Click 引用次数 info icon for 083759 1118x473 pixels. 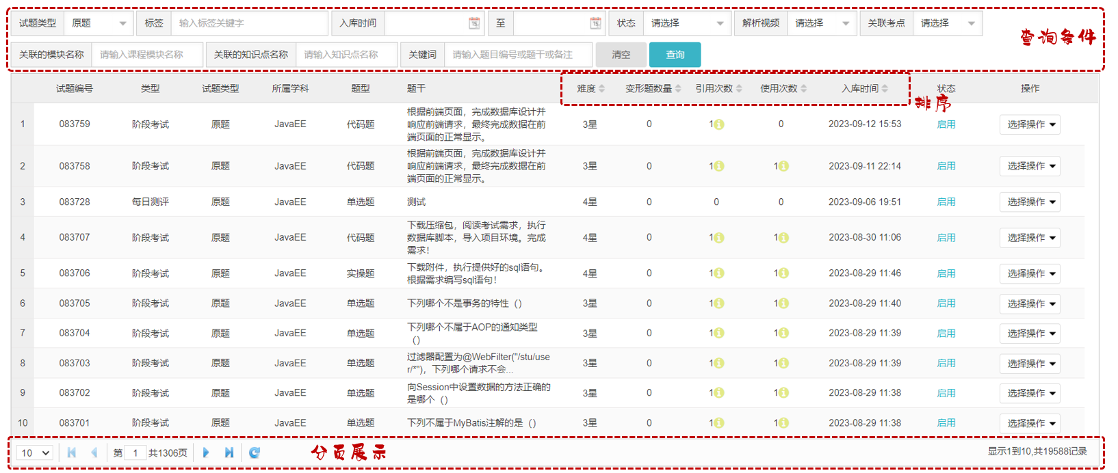pyautogui.click(x=719, y=124)
